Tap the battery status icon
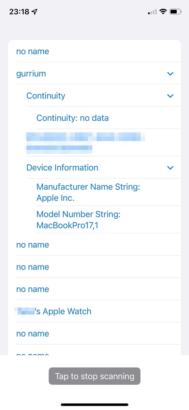 click(175, 12)
